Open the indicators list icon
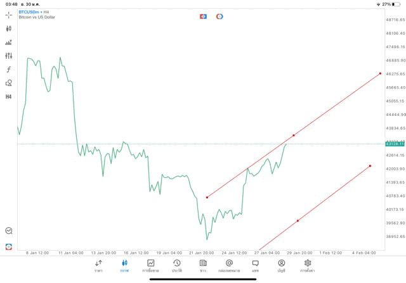The image size is (406, 283). click(x=9, y=42)
